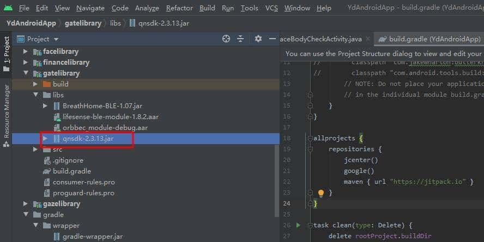This screenshot has width=484, height=242.
Task: Close the FaceBodyCheckActivity.java tab
Action: pyautogui.click(x=368, y=39)
